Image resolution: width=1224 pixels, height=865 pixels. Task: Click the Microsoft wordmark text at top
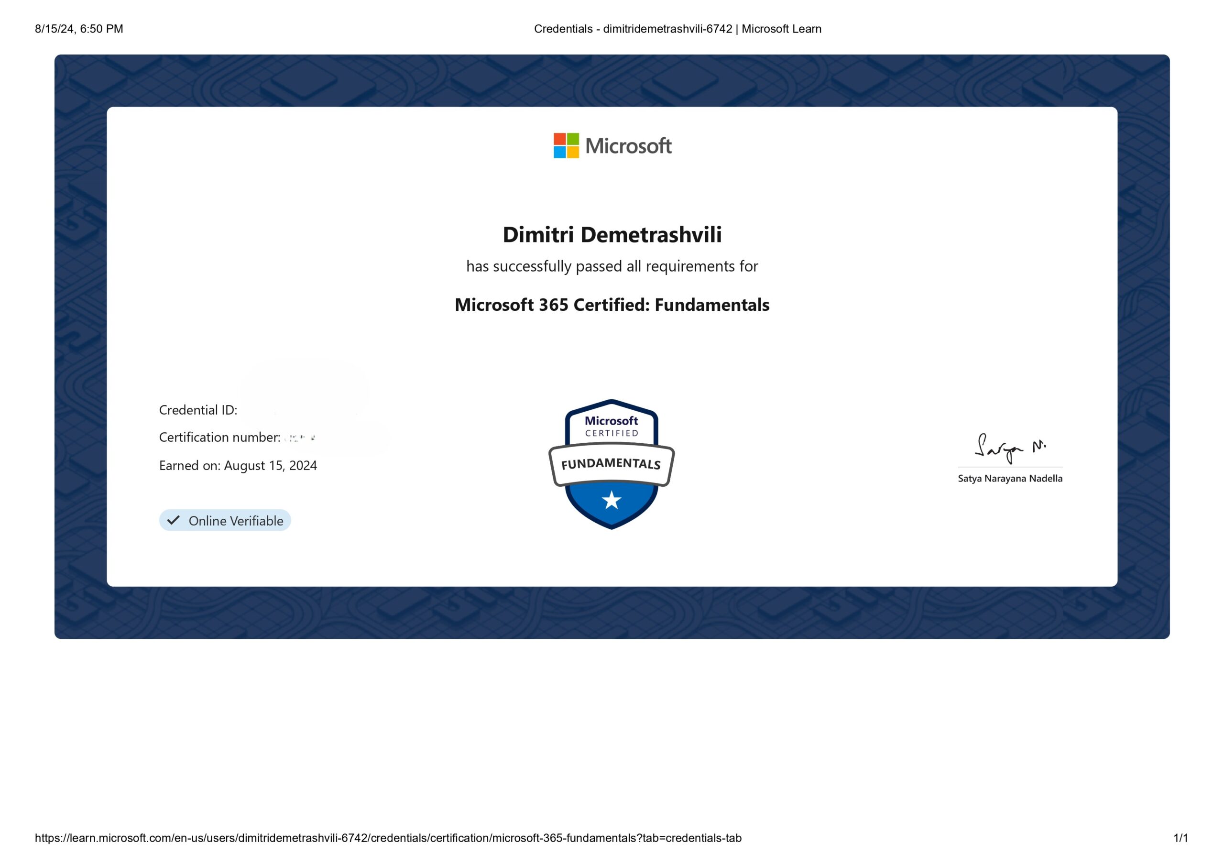628,146
